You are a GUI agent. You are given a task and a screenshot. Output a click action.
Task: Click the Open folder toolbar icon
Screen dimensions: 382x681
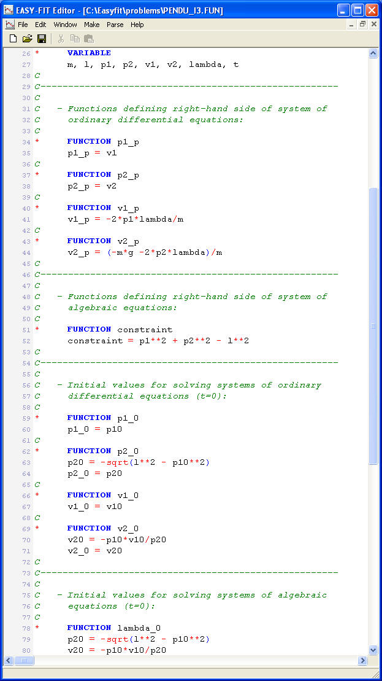pyautogui.click(x=27, y=39)
